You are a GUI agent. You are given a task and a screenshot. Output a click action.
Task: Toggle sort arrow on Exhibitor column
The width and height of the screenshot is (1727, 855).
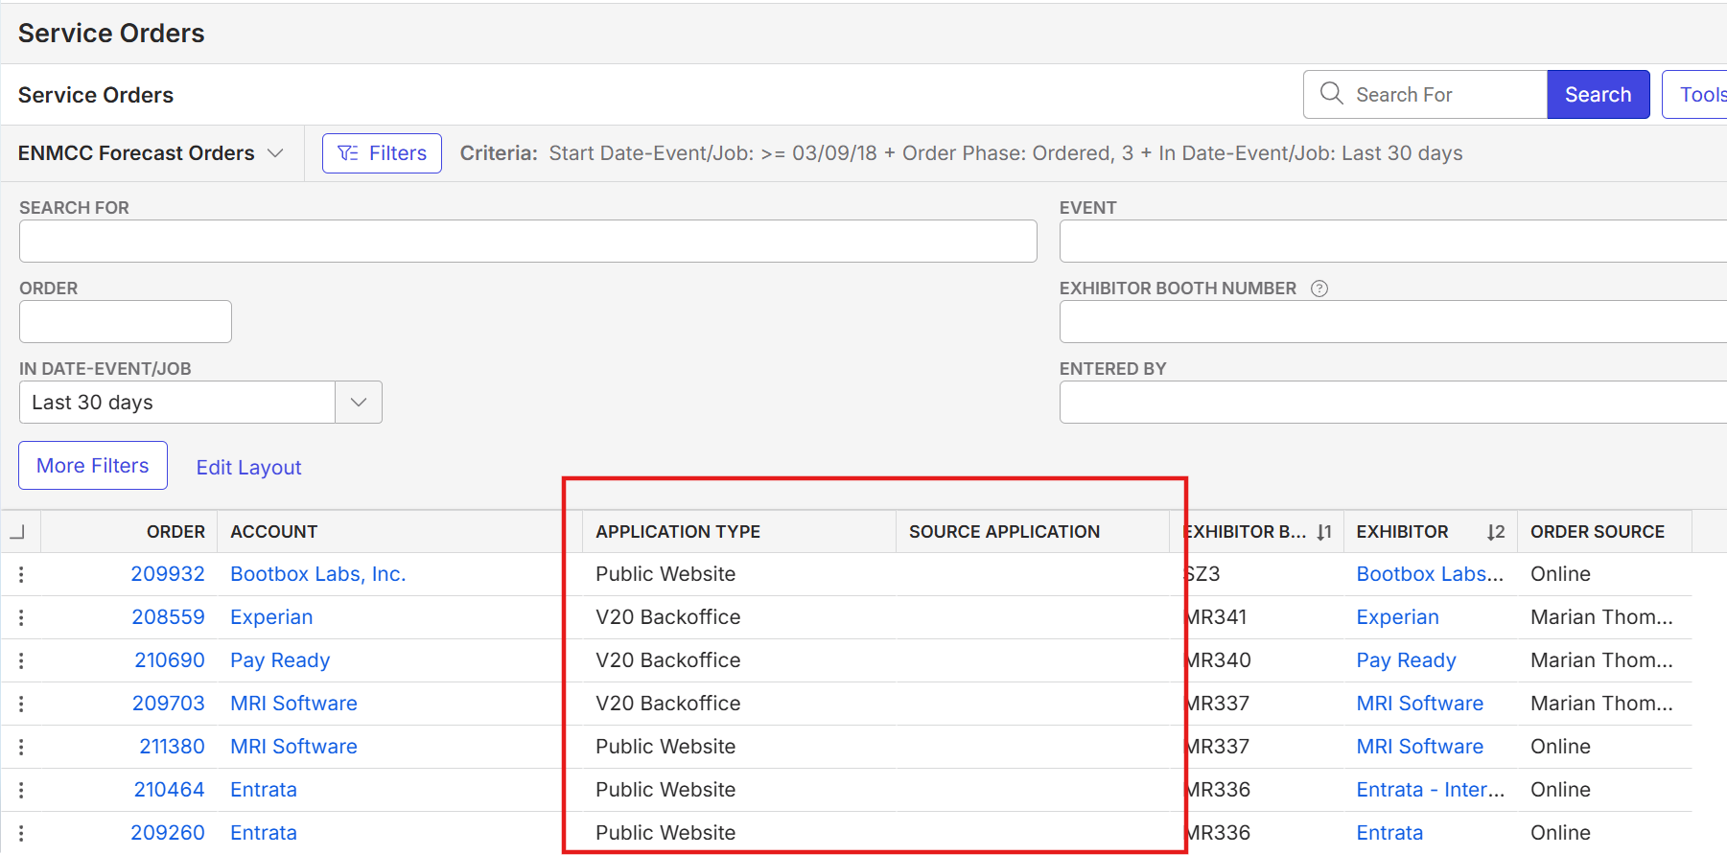(1495, 532)
